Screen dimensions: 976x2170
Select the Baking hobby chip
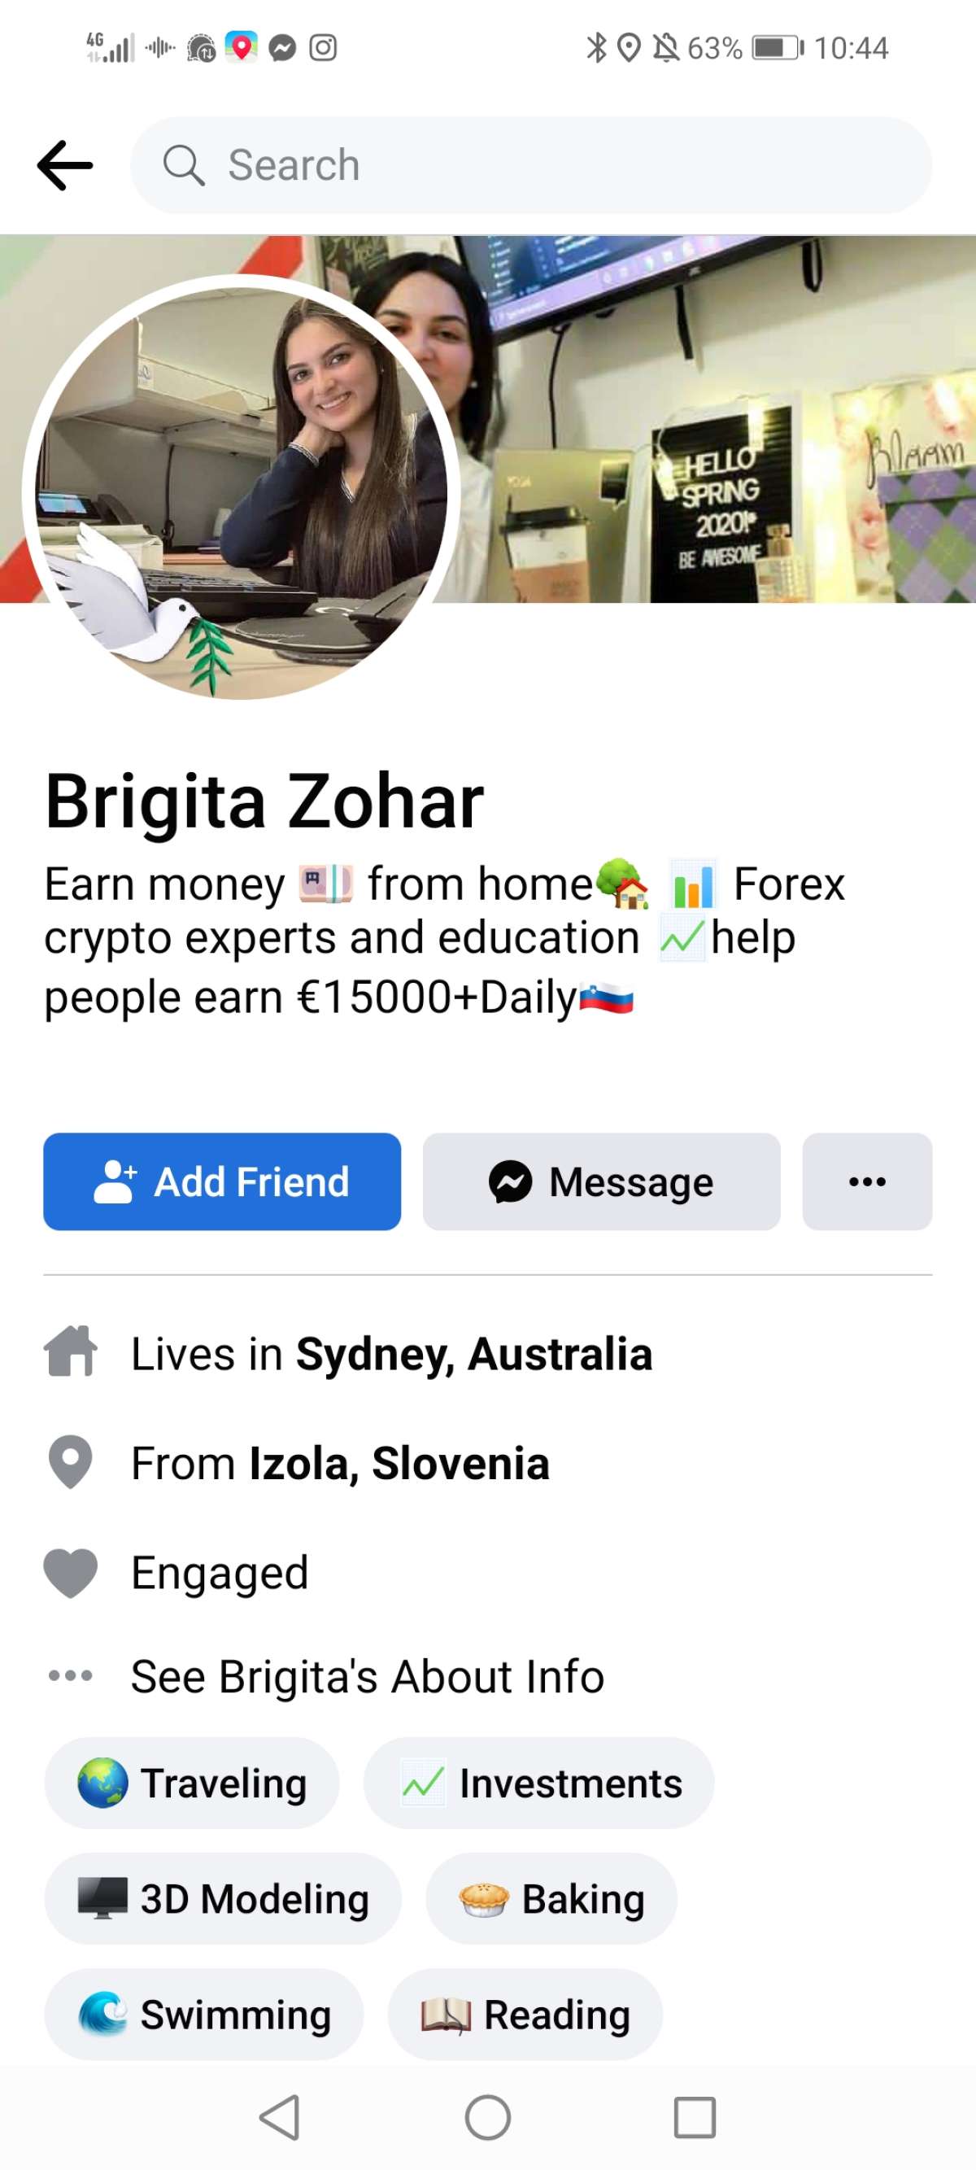click(551, 1899)
